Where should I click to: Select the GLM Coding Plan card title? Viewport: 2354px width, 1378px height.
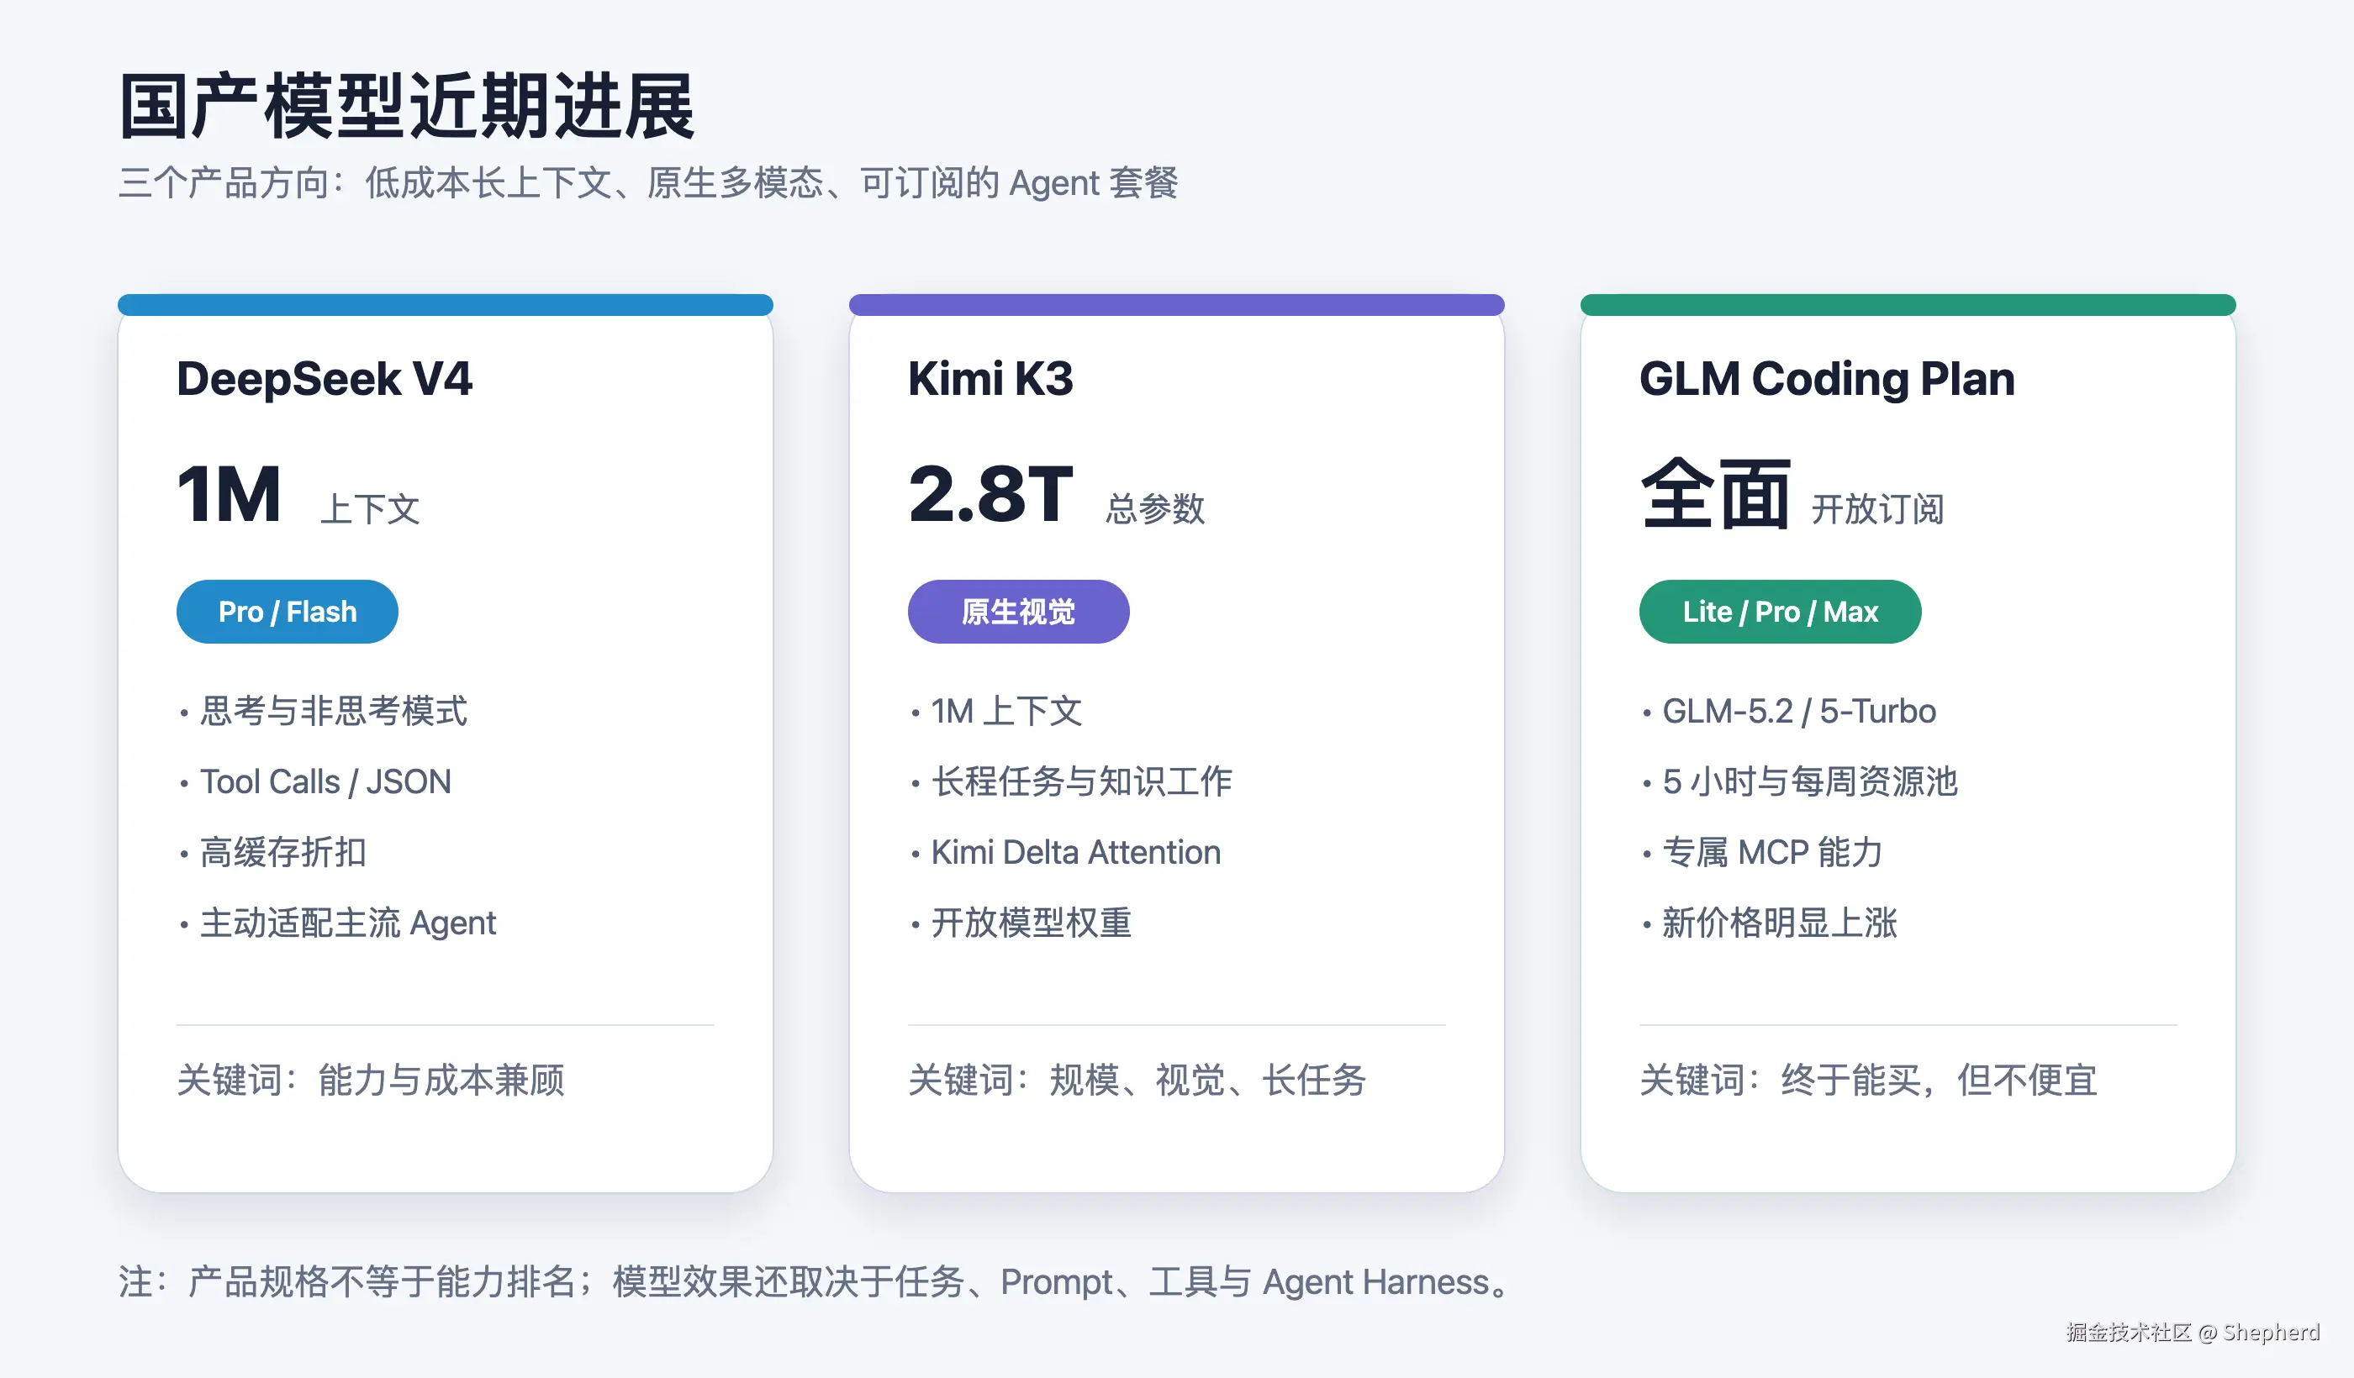tap(1826, 379)
